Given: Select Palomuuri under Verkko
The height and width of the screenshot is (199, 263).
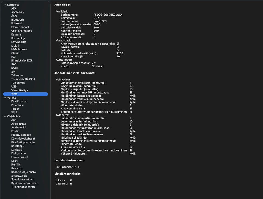Looking at the screenshot, I should point(18,105).
